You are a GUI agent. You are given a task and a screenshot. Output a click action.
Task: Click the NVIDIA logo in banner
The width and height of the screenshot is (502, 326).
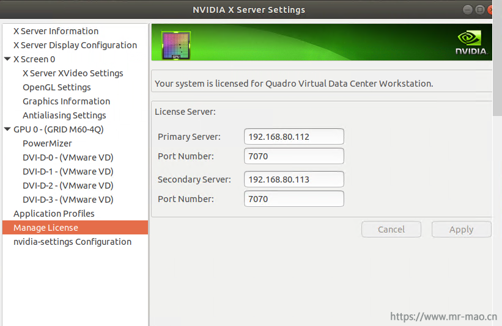[x=471, y=43]
